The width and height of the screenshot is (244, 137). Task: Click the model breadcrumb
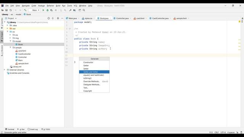18,14
